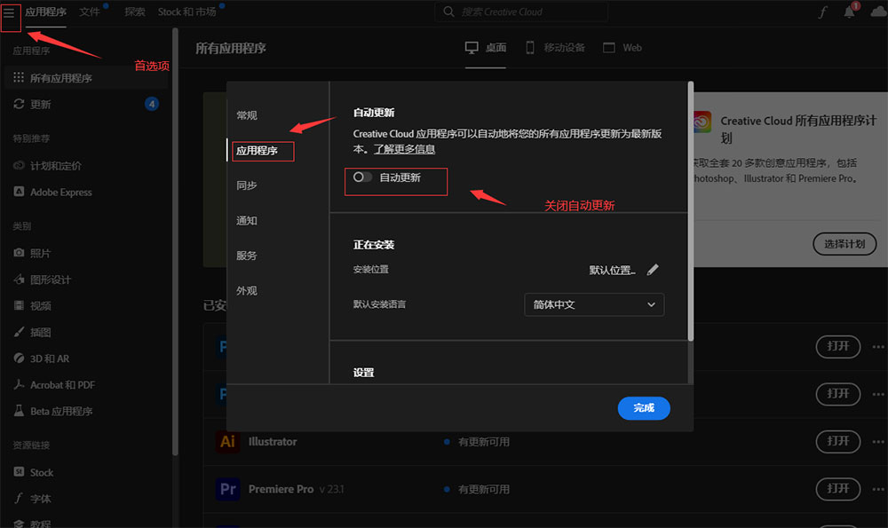Open the 默认安装语言 dropdown showing 简体中文

pos(593,303)
